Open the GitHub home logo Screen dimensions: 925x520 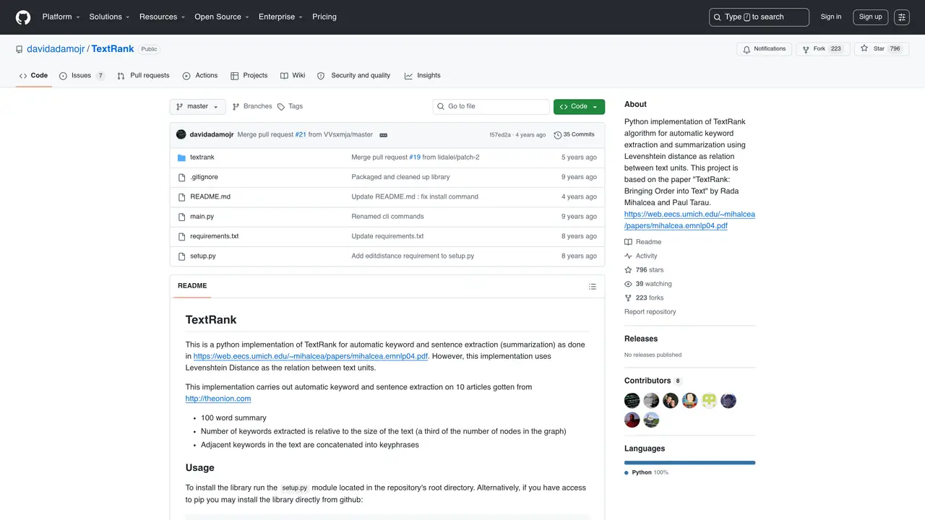point(23,17)
